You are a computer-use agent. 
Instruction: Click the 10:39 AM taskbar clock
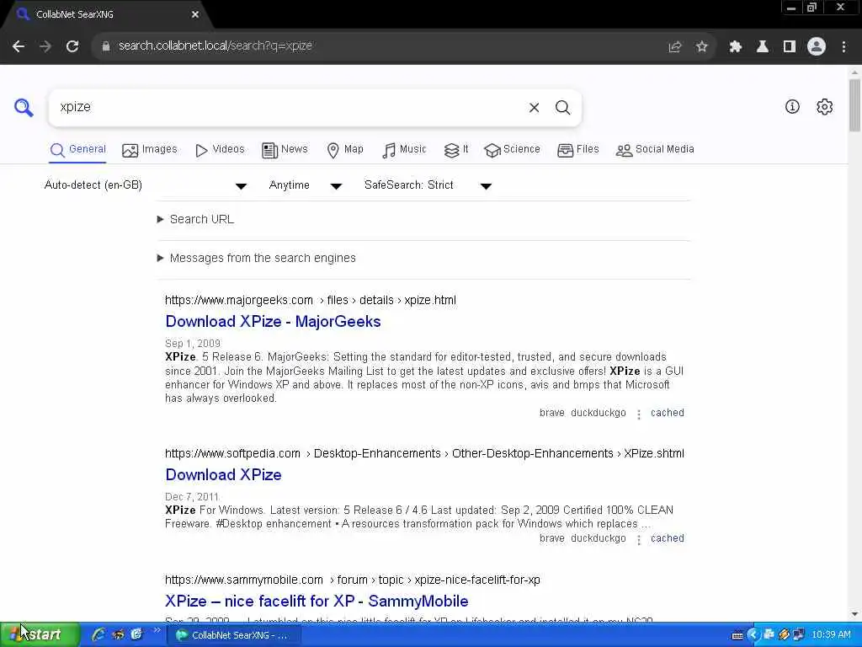coord(831,635)
